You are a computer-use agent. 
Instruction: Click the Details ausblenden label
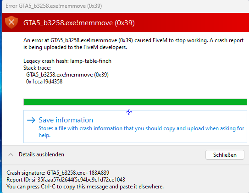(x=41, y=154)
